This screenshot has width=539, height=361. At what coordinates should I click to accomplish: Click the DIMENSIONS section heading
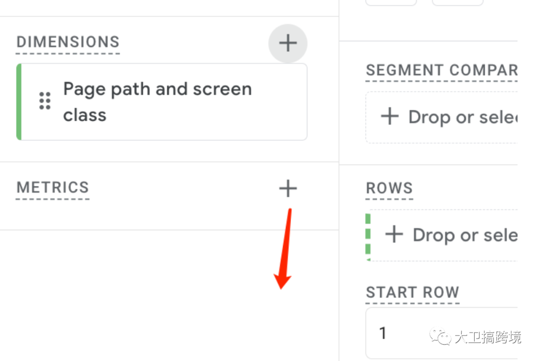(68, 42)
